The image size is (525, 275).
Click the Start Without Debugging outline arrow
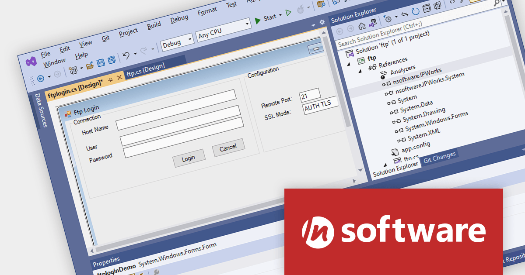tap(288, 13)
